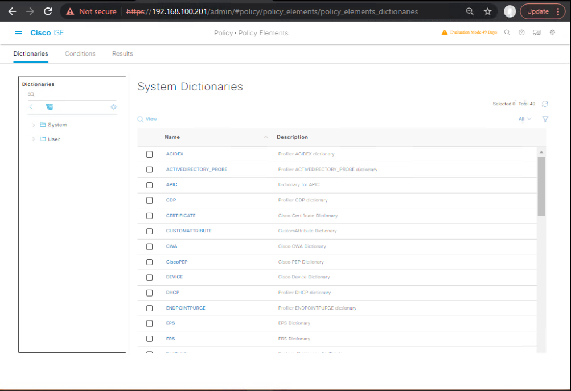571x391 pixels.
Task: Check the EPS row checkbox
Action: [x=149, y=324]
